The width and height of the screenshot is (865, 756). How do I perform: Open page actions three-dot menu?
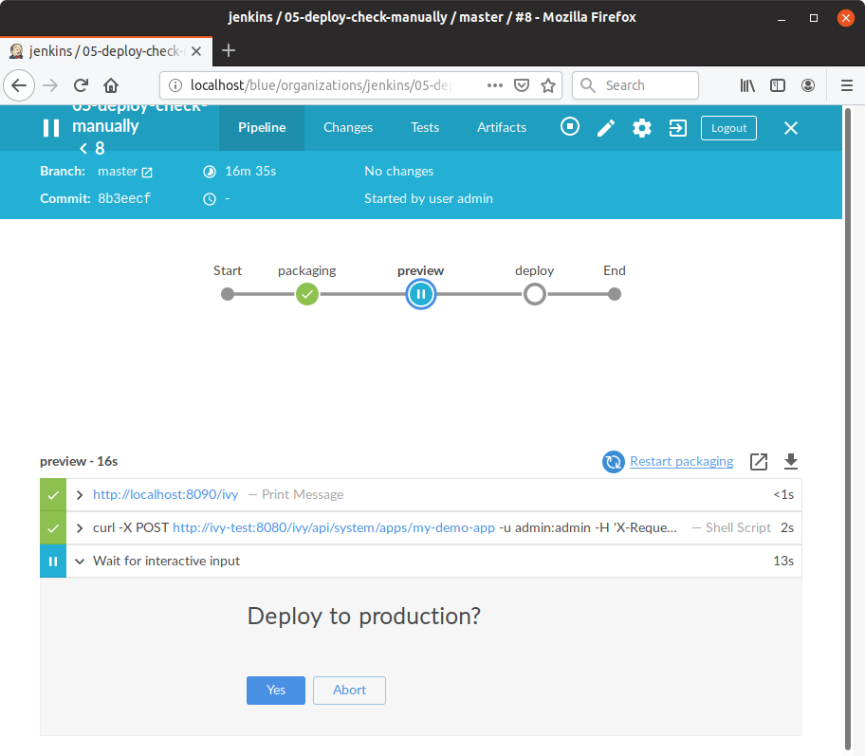tap(495, 85)
